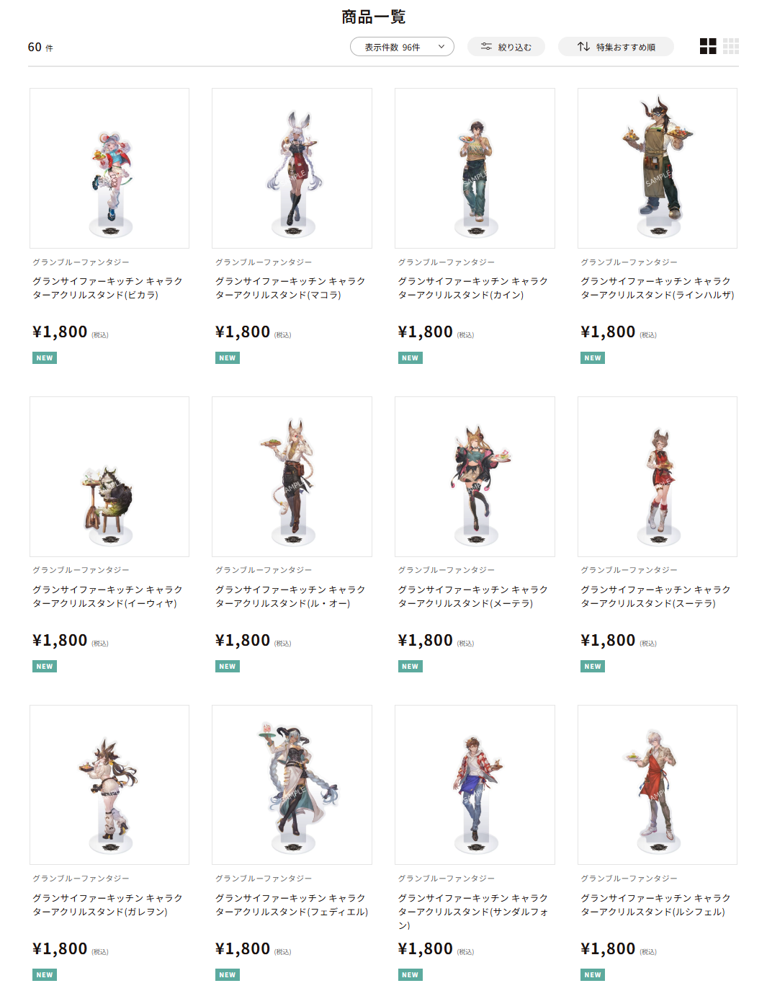Open the 絞り込む filter button
The height and width of the screenshot is (996, 767).
(506, 47)
